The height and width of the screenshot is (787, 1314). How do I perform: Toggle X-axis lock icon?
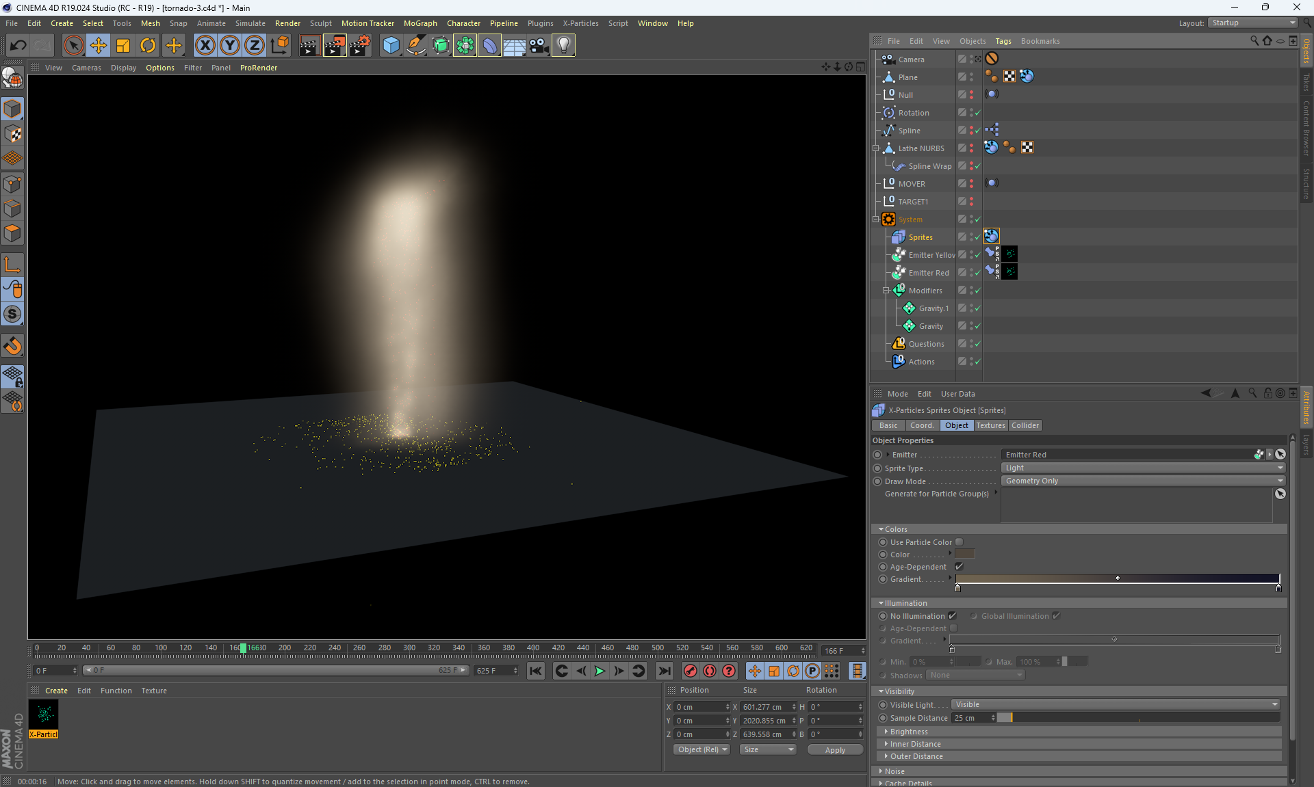pyautogui.click(x=205, y=46)
